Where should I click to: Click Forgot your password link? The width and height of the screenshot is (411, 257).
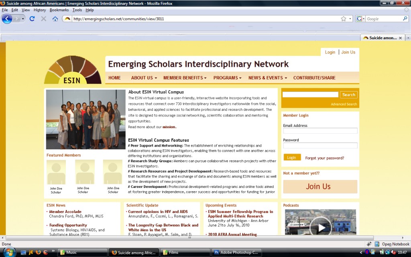[x=324, y=158]
